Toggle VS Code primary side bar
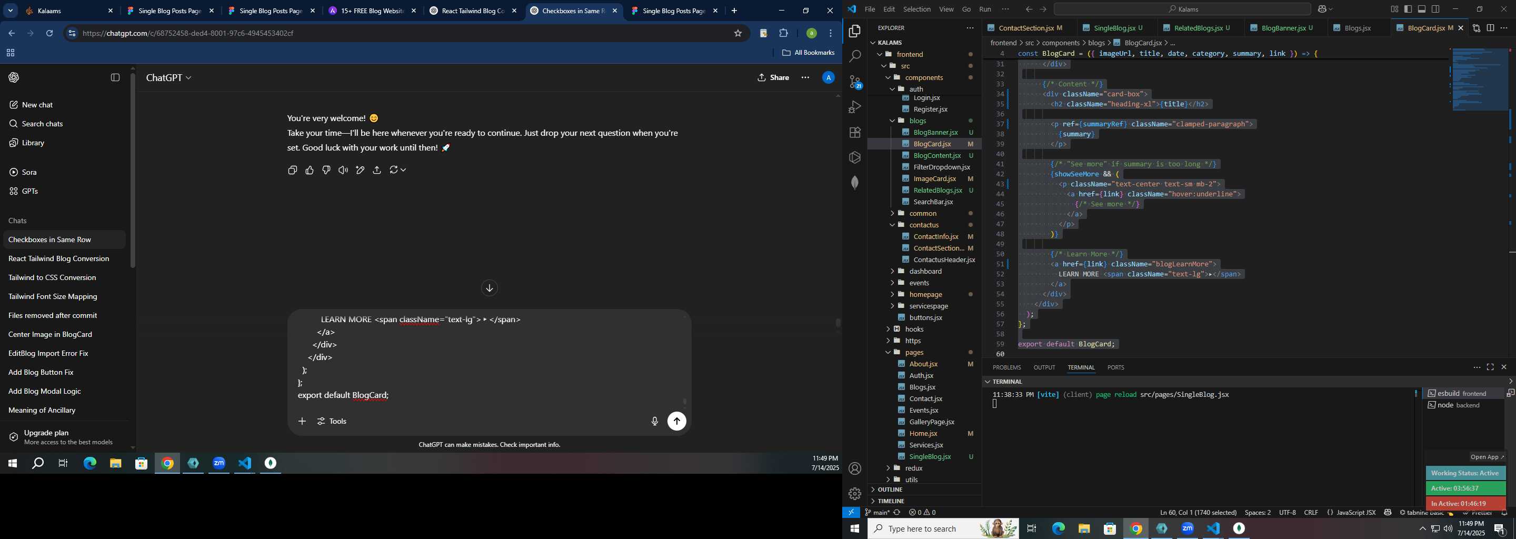This screenshot has height=539, width=1516. tap(1408, 9)
